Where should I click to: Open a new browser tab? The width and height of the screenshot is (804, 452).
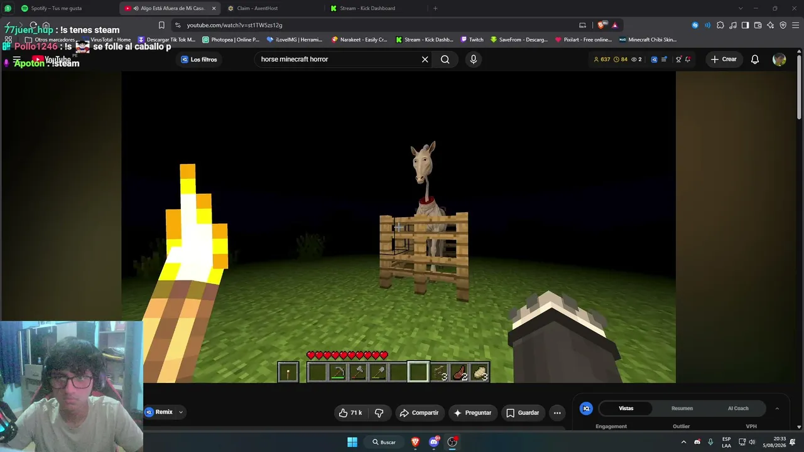[x=435, y=8]
